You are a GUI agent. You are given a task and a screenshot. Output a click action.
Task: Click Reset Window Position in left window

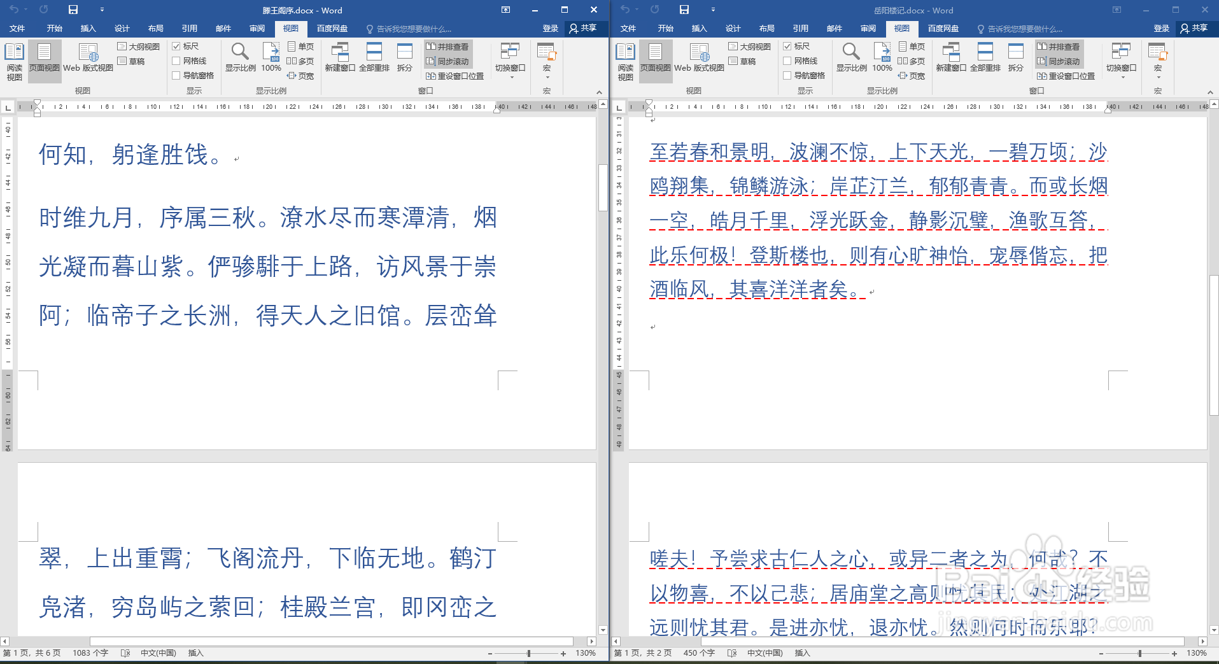pyautogui.click(x=454, y=76)
